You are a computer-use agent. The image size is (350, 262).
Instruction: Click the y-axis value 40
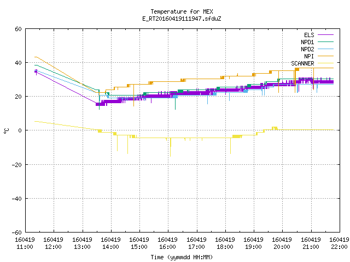click(x=18, y=63)
